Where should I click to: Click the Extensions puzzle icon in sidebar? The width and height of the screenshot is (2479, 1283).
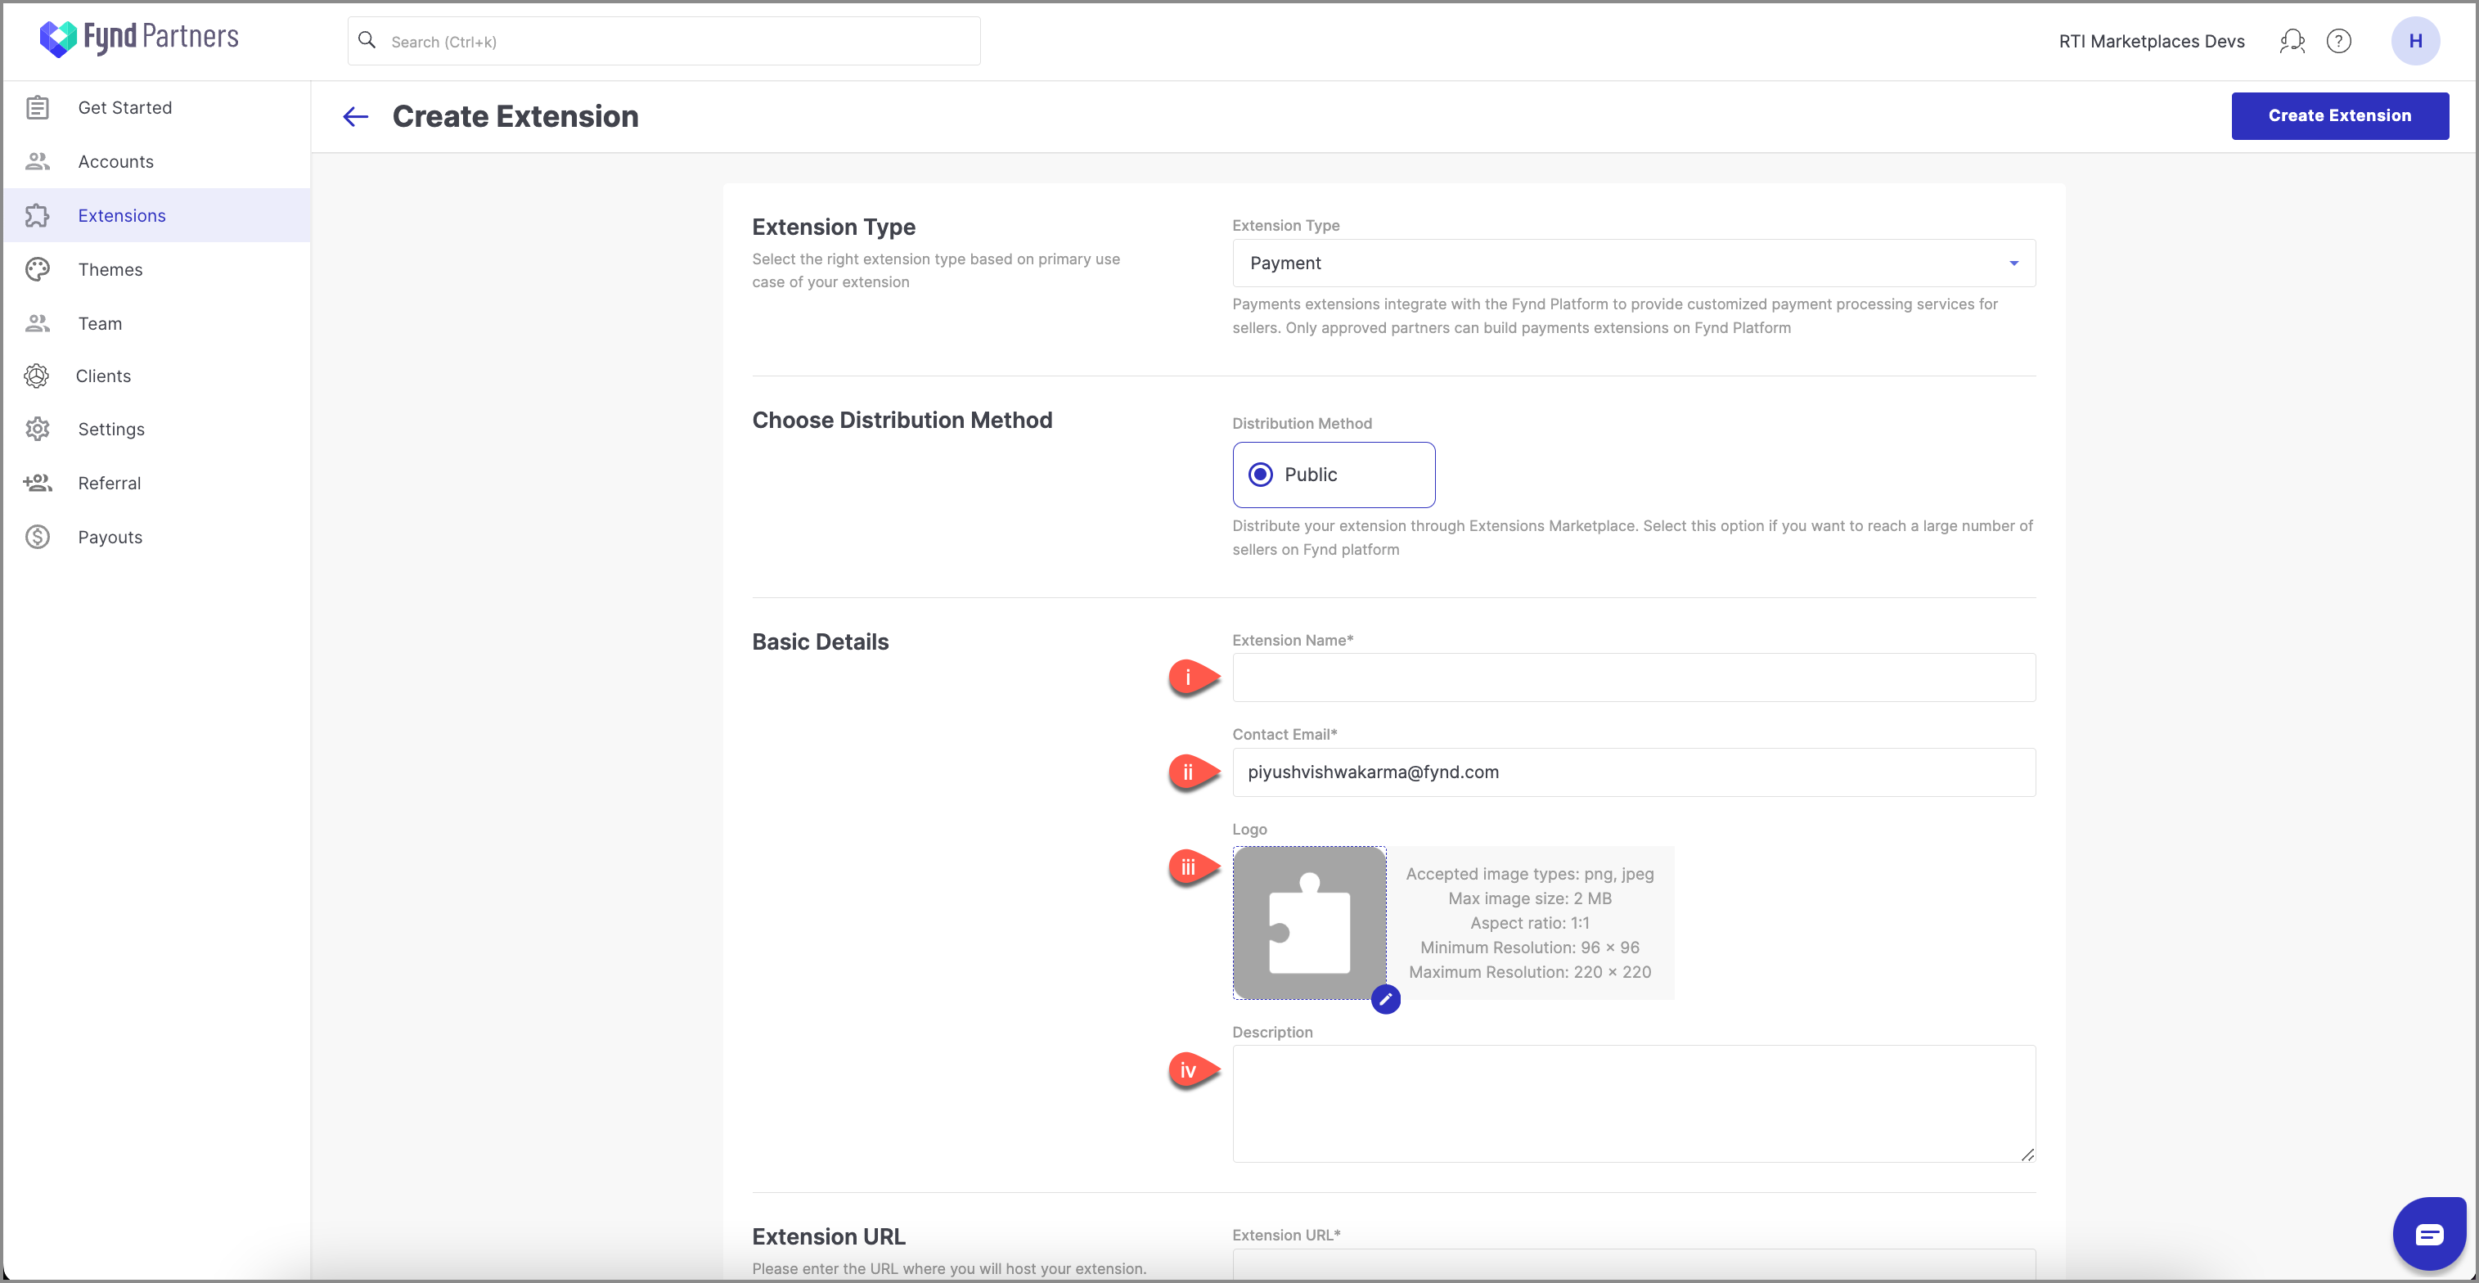coord(38,215)
